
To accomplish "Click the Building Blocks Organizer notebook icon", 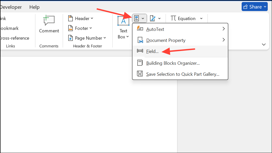I will [140, 62].
